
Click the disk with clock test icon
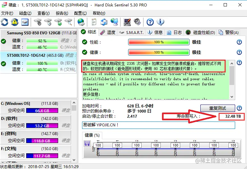pos(48,22)
